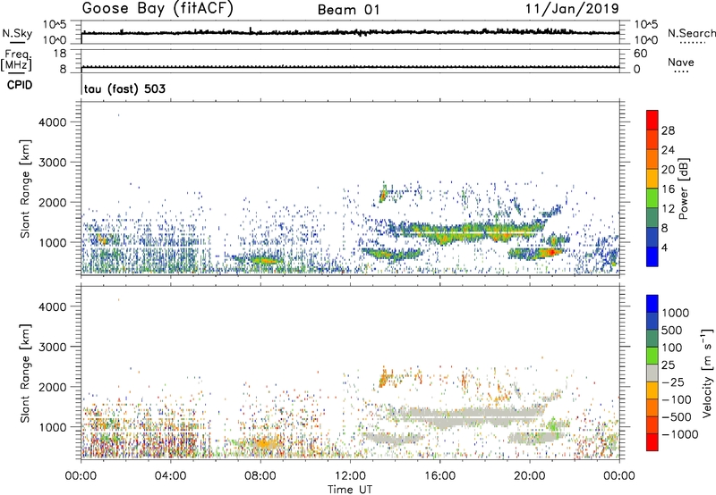Click the 'Nave' legend label
The image size is (716, 495).
681,62
